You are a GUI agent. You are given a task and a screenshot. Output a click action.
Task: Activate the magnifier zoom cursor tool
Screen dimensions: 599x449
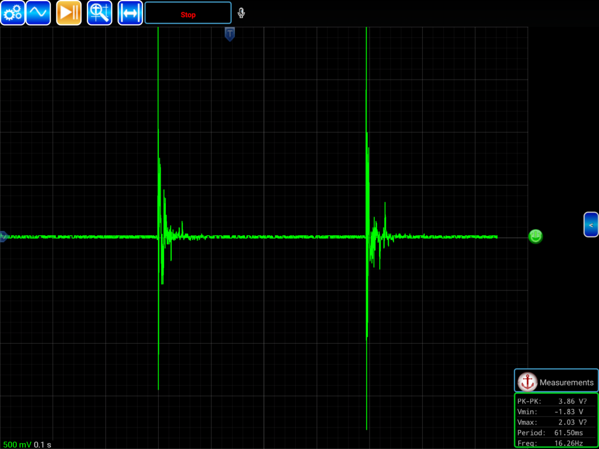tap(99, 13)
